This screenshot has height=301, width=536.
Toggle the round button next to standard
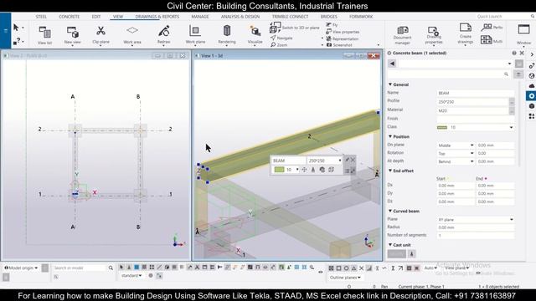(151, 275)
